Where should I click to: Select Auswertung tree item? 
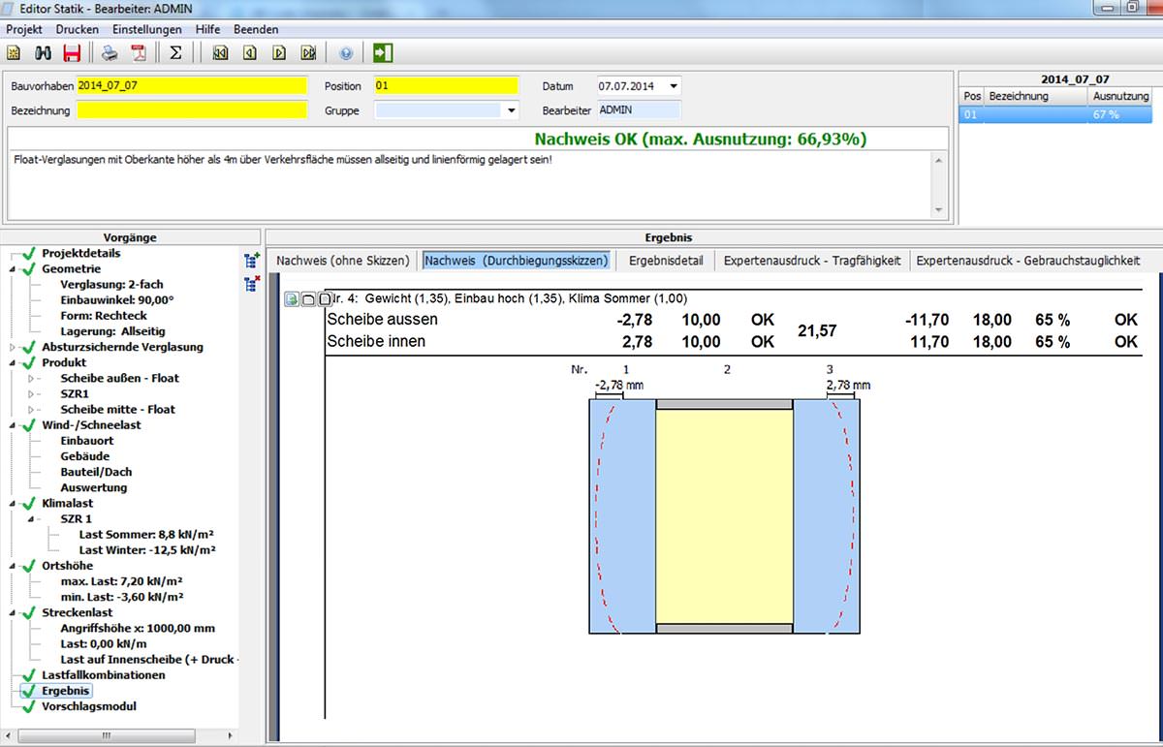coord(94,487)
